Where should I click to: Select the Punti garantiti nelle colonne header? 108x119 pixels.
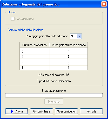68,45
